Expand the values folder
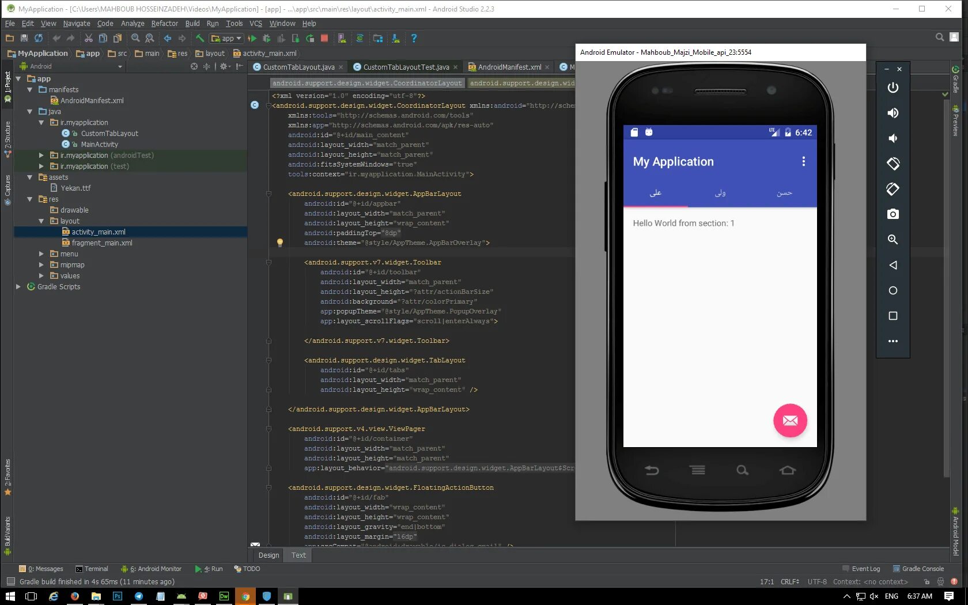The width and height of the screenshot is (968, 605). click(41, 275)
